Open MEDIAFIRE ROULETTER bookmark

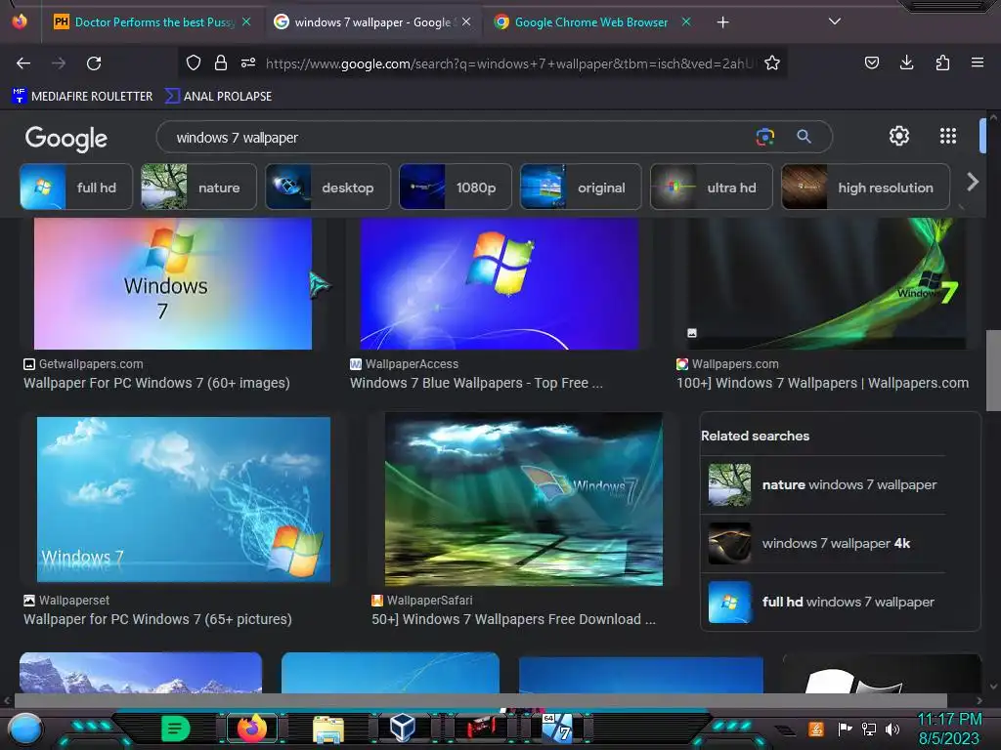pyautogui.click(x=82, y=97)
